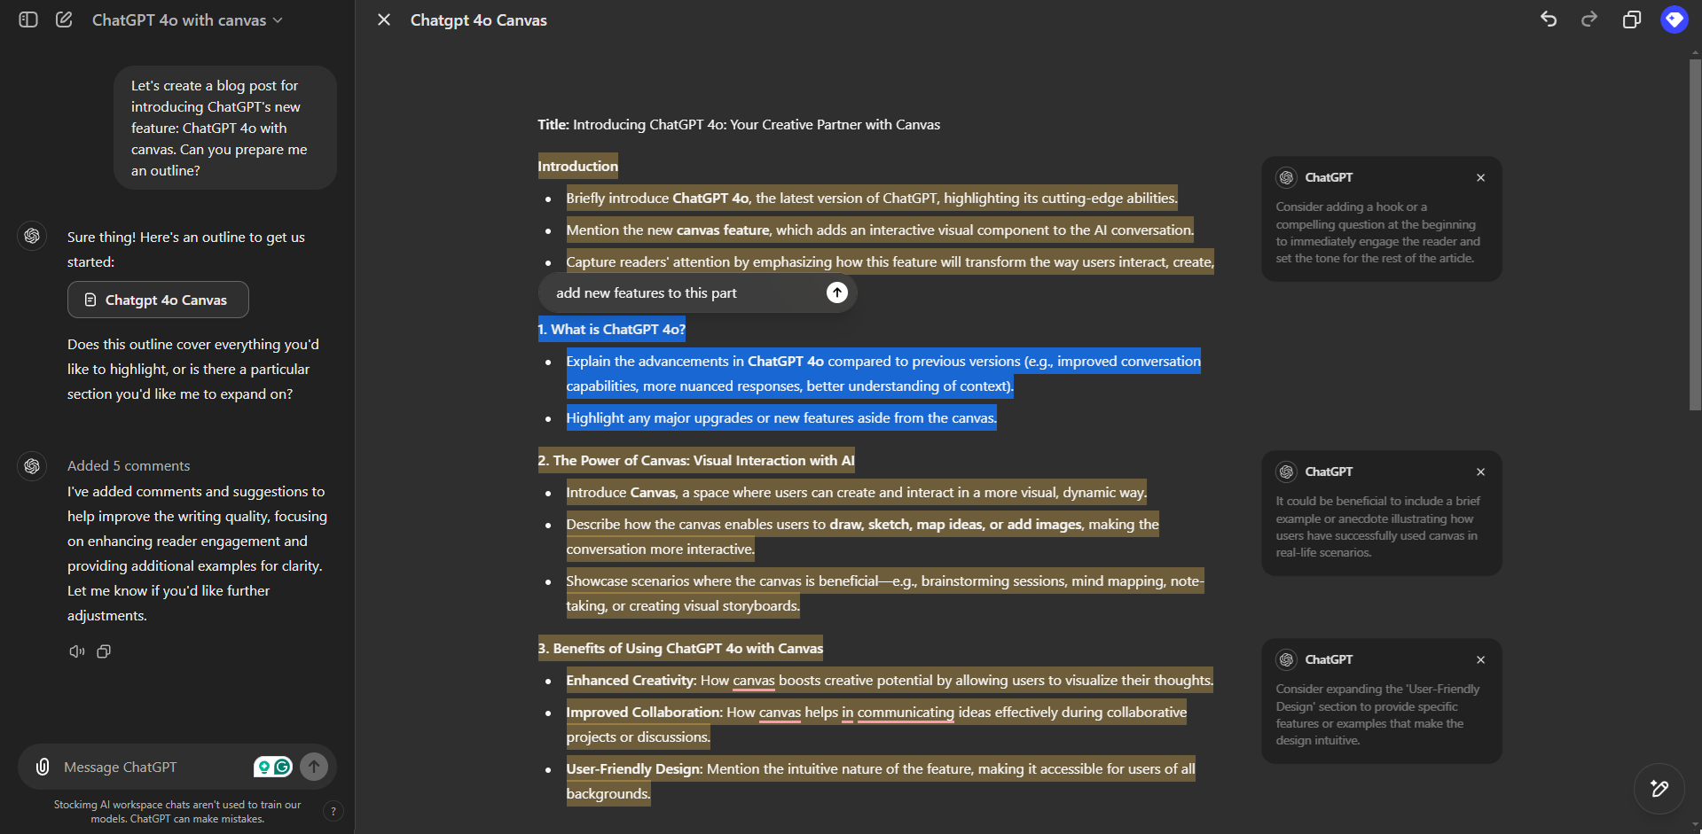Image resolution: width=1702 pixels, height=834 pixels.
Task: Click the '1. What is ChatGPT 4o?' heading
Action: click(x=611, y=329)
